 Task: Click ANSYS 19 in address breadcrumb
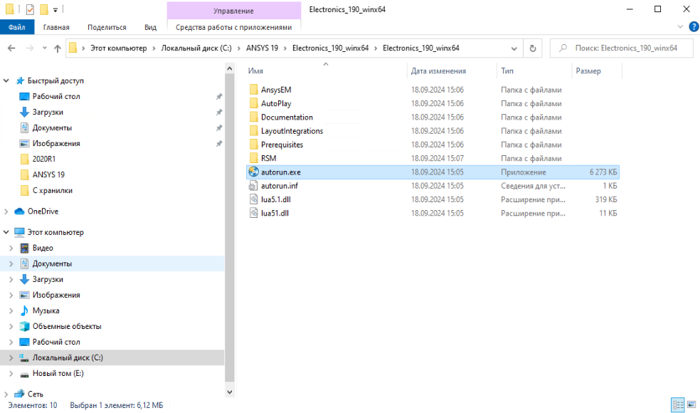pos(262,48)
